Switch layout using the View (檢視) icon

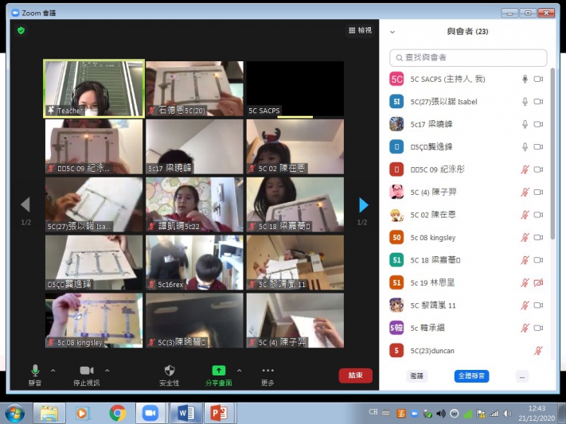[x=360, y=30]
